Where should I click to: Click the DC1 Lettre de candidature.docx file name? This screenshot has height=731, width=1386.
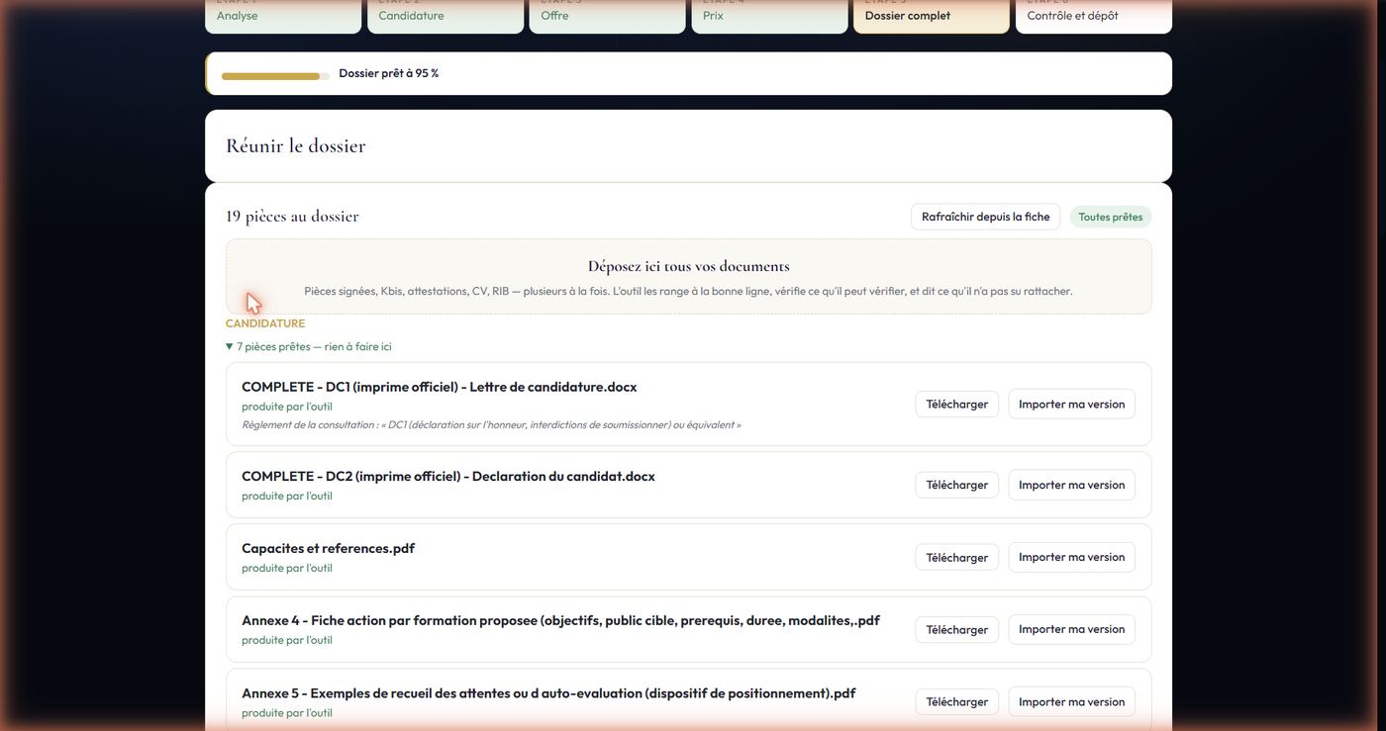(440, 387)
